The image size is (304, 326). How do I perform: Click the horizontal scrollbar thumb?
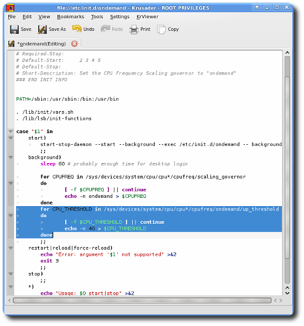[142, 301]
